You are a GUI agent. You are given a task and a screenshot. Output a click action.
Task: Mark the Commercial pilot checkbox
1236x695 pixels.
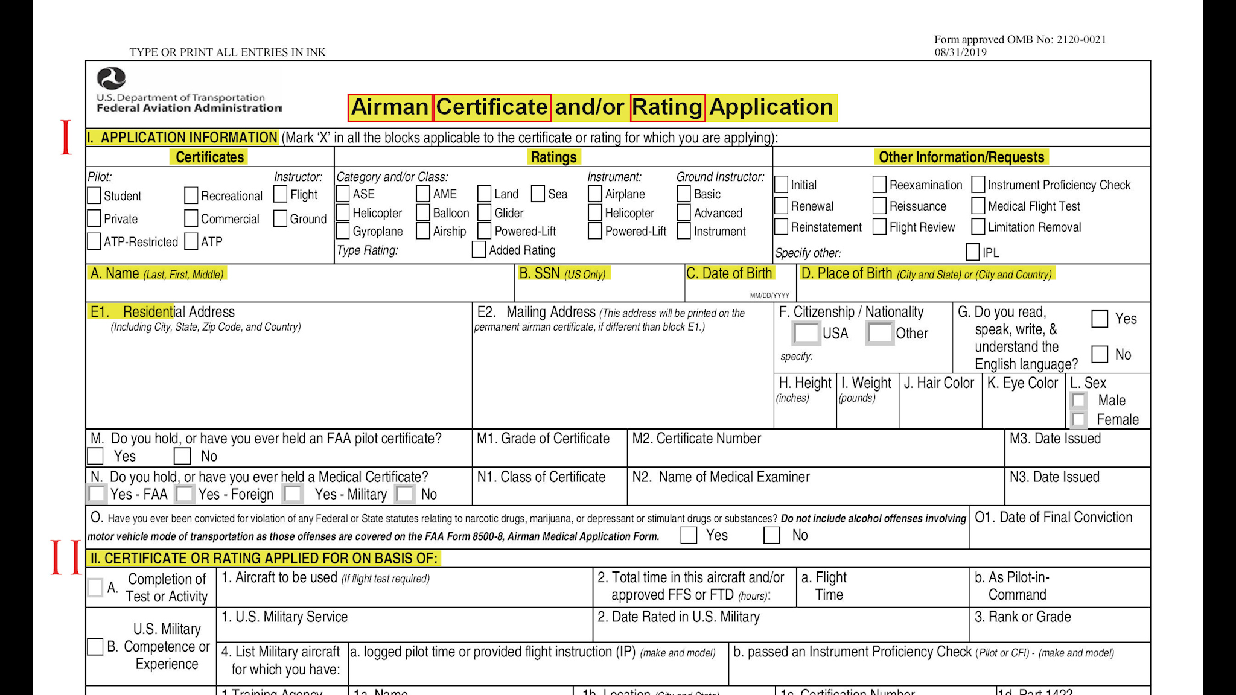pyautogui.click(x=191, y=218)
